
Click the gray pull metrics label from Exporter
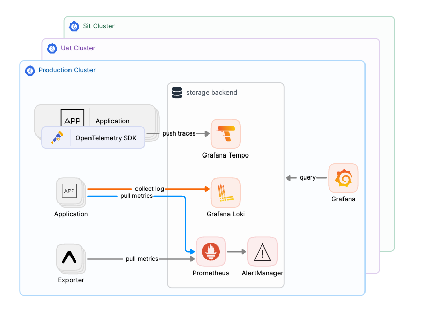click(142, 259)
